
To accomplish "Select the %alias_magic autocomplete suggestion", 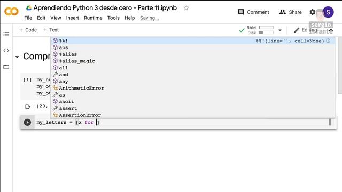I will click(x=193, y=61).
